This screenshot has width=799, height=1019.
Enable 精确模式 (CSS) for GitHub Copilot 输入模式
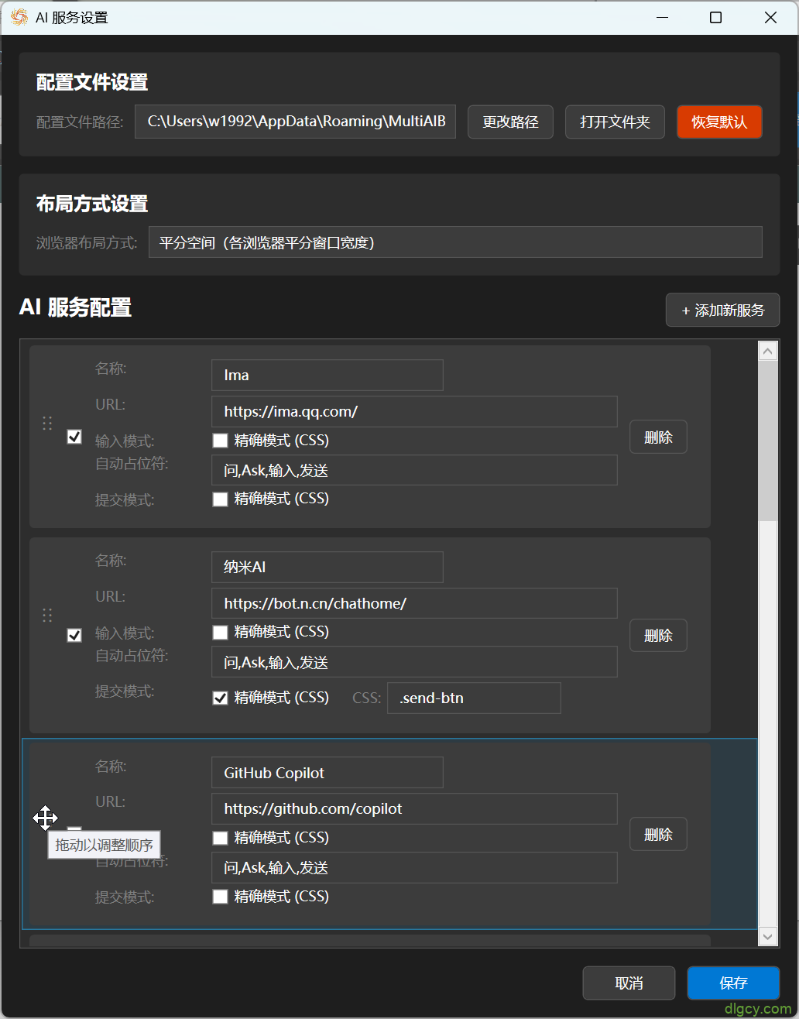pos(220,837)
